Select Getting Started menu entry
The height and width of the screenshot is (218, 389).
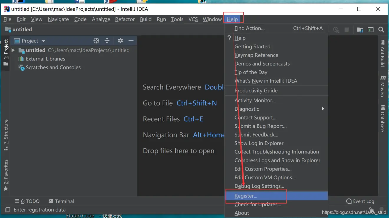(276, 47)
